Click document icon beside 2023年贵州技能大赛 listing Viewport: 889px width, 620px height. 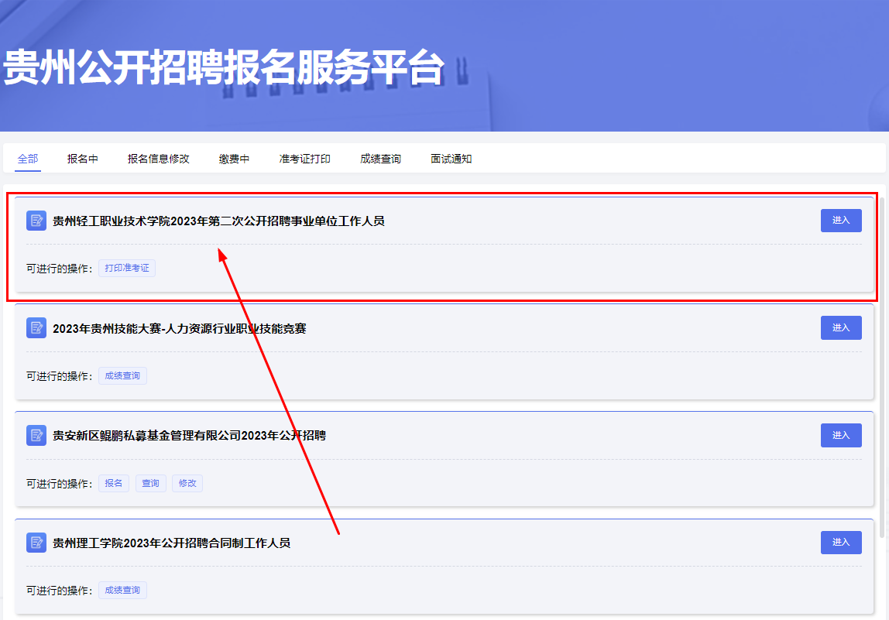[x=36, y=328]
